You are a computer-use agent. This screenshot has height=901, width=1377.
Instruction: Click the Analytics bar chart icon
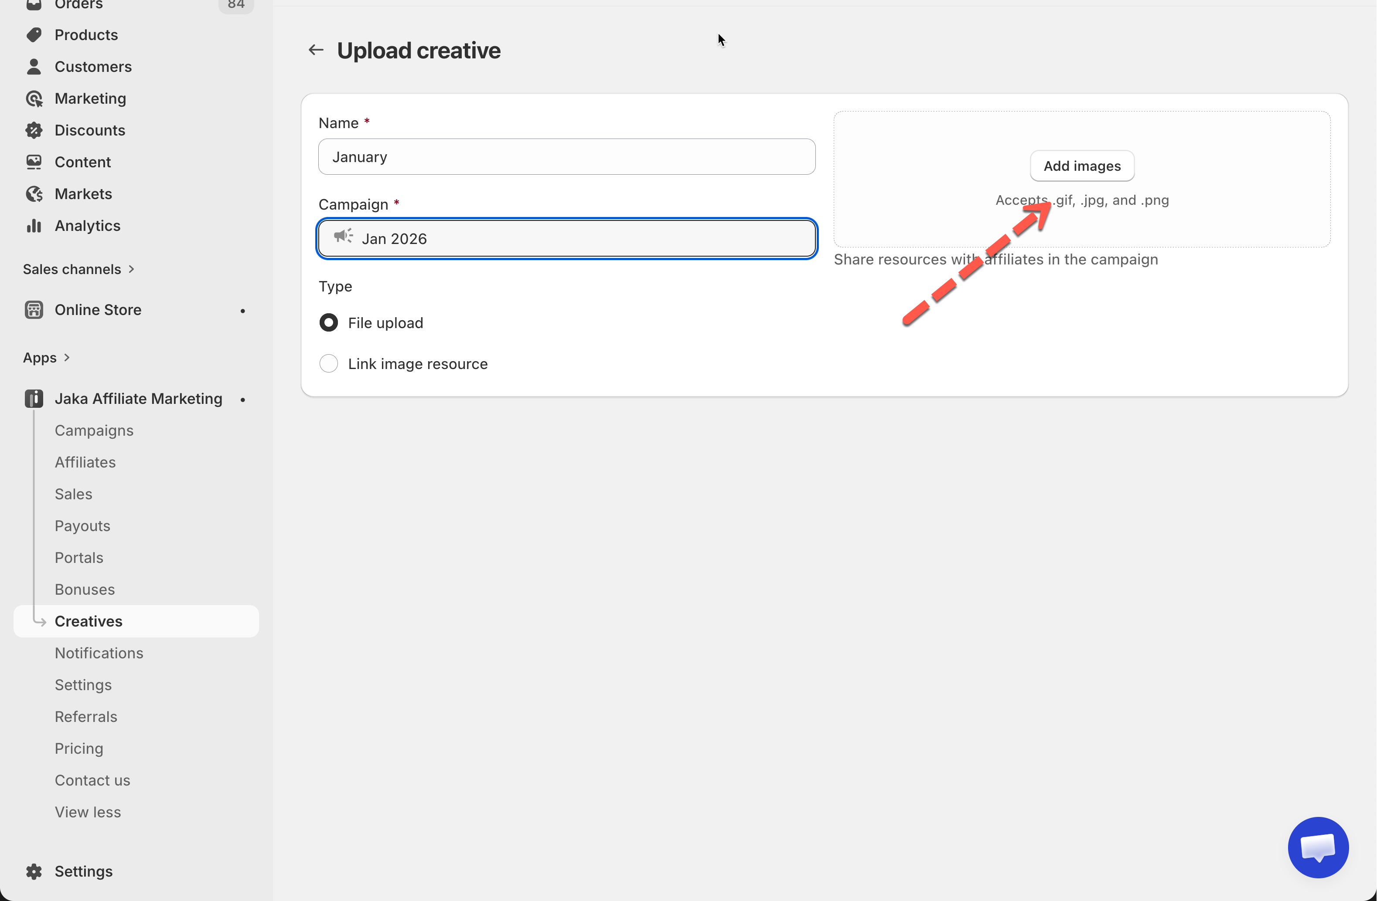(x=34, y=226)
